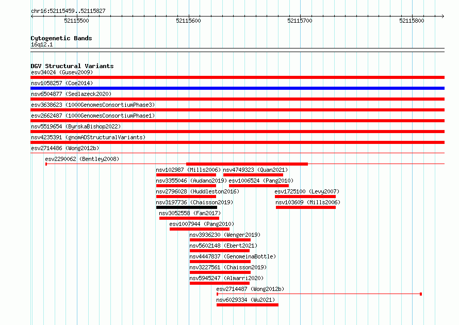The height and width of the screenshot is (325, 459).
Task: Select nsv102987 (Mills2006) label
Action: pos(188,170)
